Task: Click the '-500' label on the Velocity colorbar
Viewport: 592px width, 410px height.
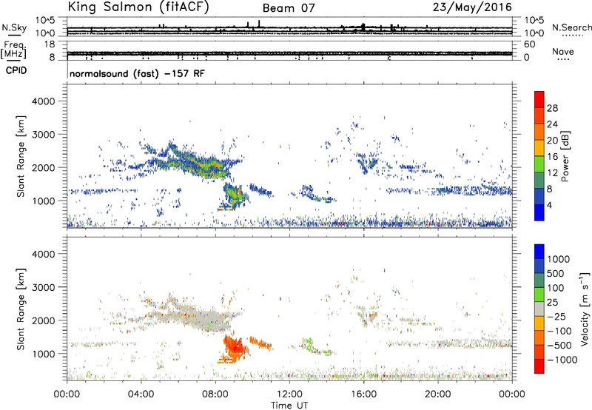Action: click(559, 346)
